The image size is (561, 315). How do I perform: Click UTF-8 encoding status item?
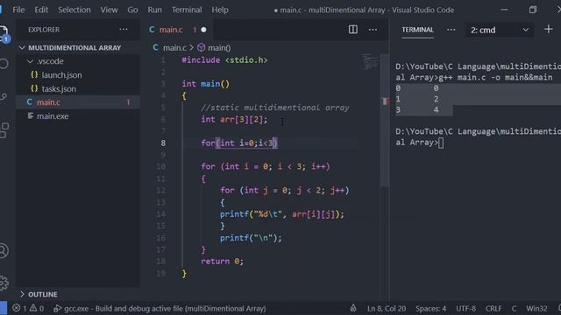(x=465, y=308)
